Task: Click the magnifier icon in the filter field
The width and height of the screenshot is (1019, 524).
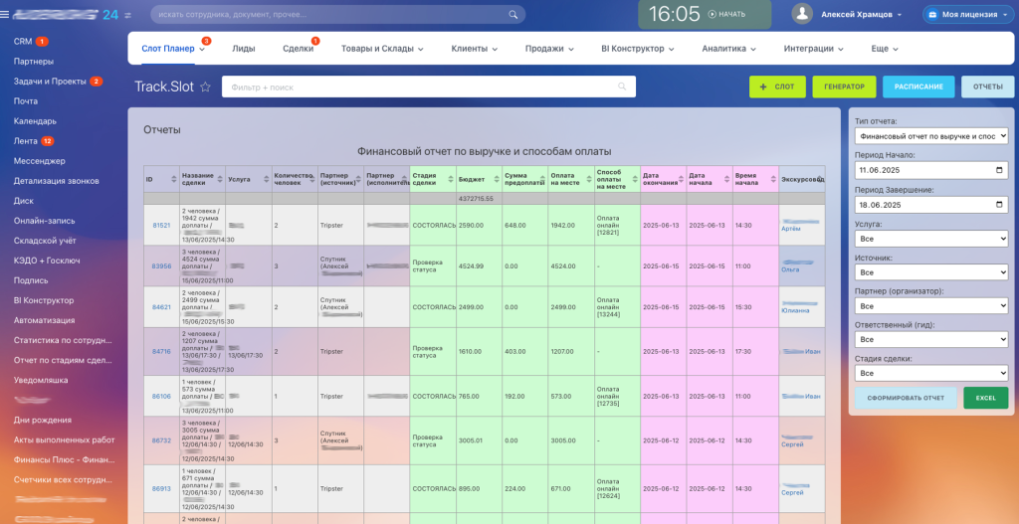Action: [624, 87]
